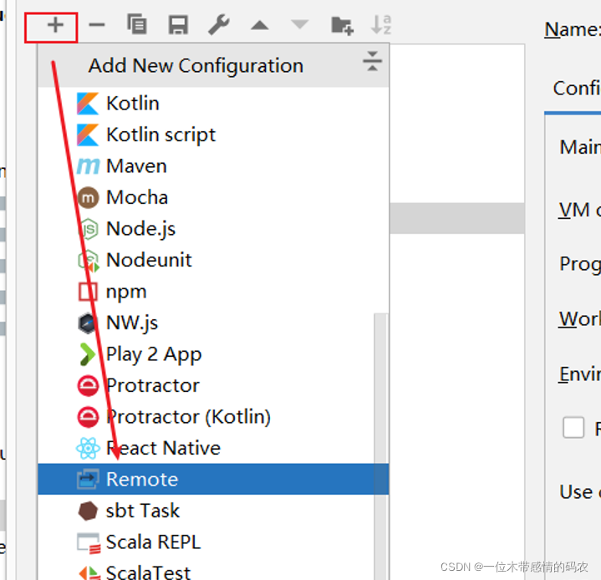
Task: Click the Copy Configuration icon
Action: click(136, 26)
